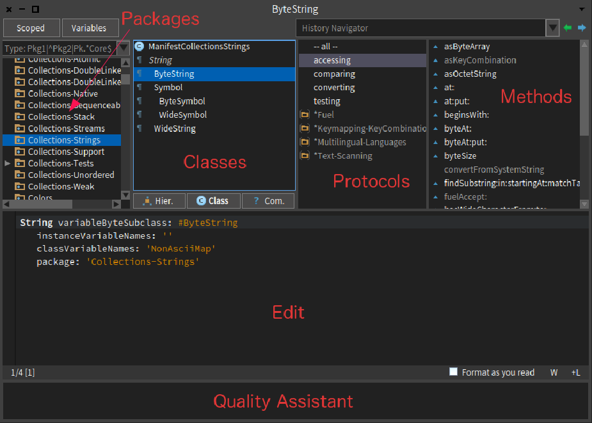Enable the Format as you read checkbox
Image resolution: width=592 pixels, height=423 pixels.
[454, 372]
